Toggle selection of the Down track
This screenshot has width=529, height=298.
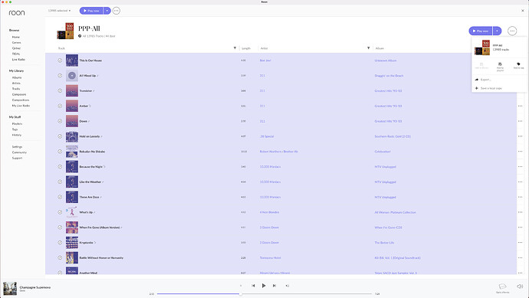pos(60,121)
